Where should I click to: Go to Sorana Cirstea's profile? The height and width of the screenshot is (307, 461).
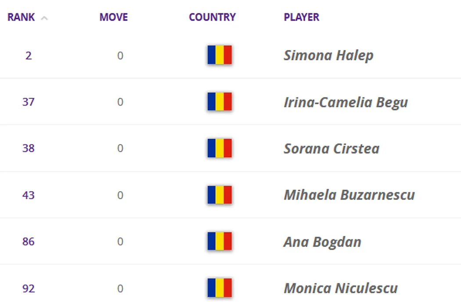point(331,149)
